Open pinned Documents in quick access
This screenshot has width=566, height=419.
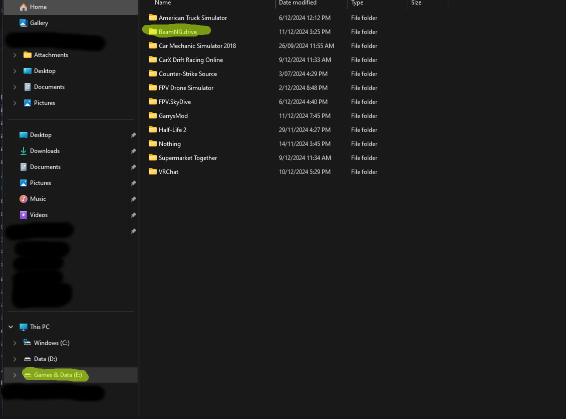pyautogui.click(x=45, y=167)
